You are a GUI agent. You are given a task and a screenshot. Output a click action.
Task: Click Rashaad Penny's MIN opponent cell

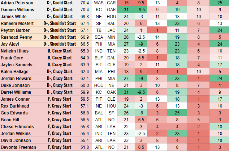pos(111,37)
